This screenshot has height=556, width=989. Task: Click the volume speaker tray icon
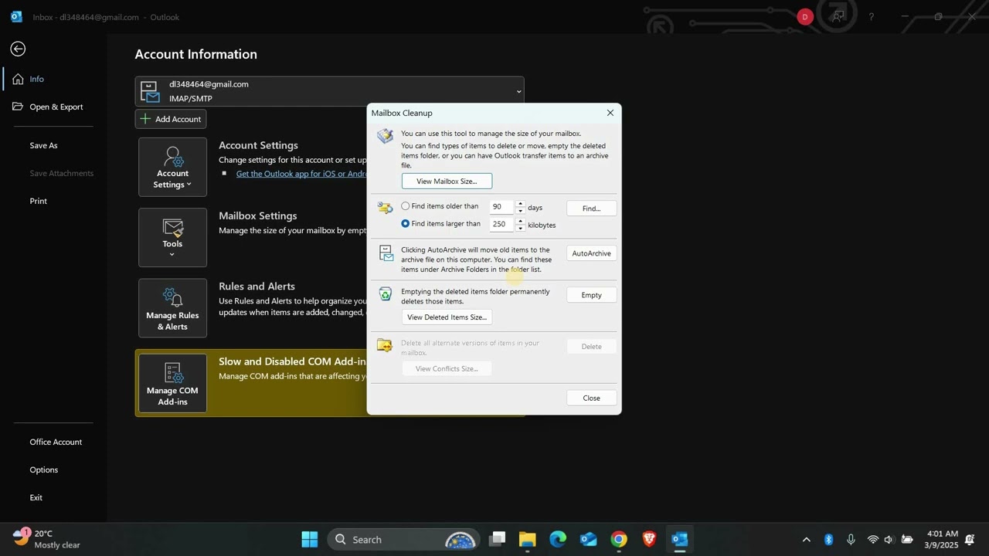point(889,539)
